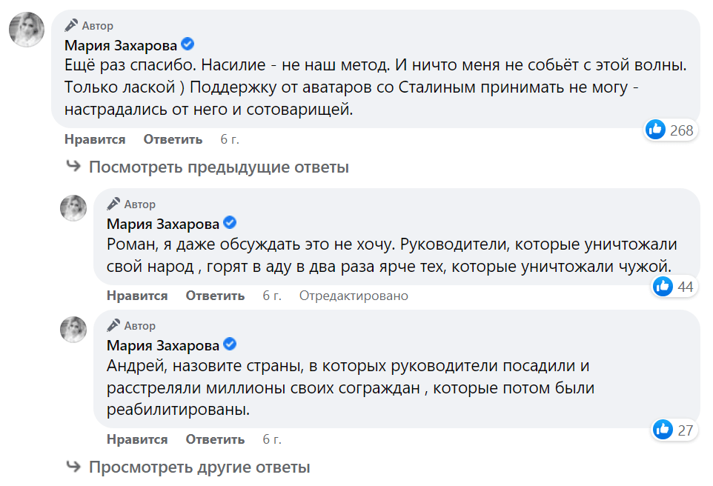Click verified badge on the reply to Роман

point(231,223)
